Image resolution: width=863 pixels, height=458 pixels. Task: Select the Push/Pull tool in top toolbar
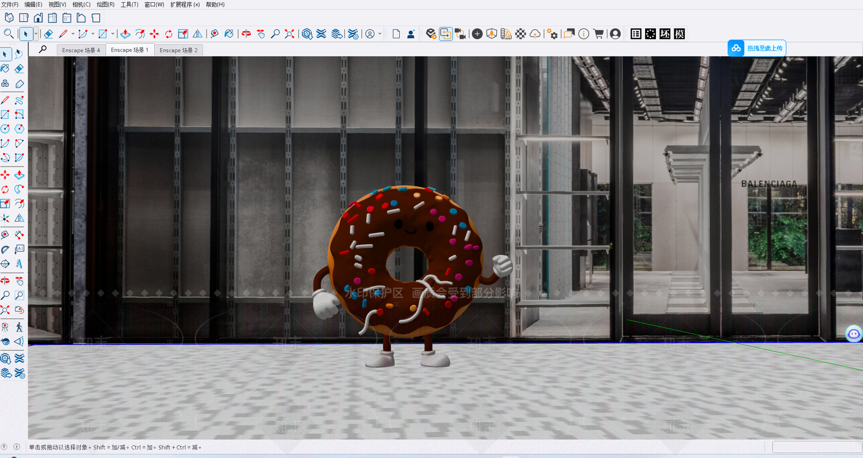click(125, 34)
